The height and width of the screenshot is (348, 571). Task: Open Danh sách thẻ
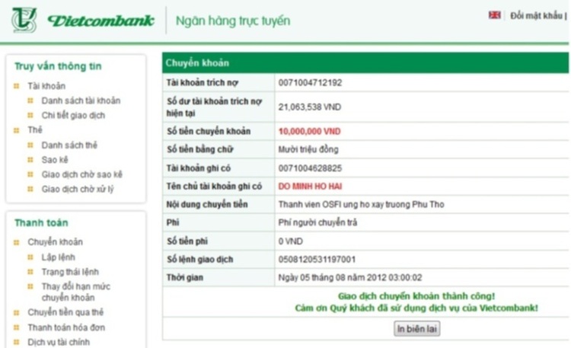coord(69,145)
